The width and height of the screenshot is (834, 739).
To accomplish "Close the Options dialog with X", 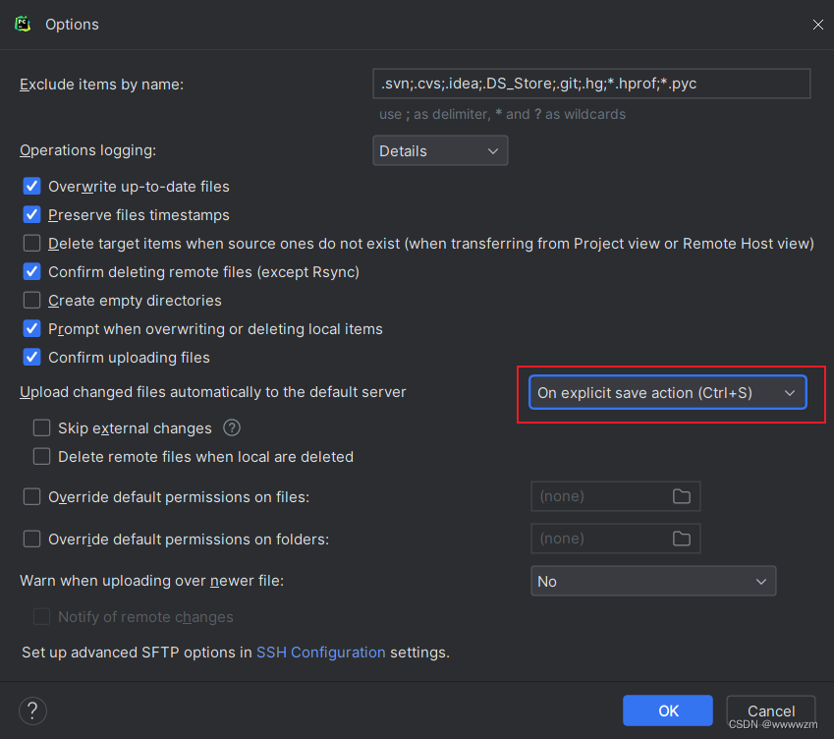I will pyautogui.click(x=818, y=25).
